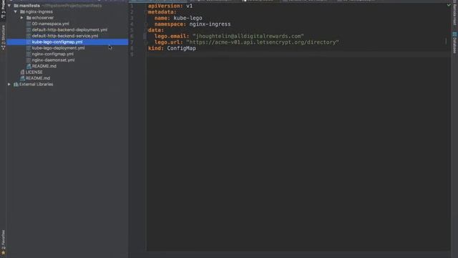Click the ConfigMap kind value
Screen dimensions: 458x258
click(181, 48)
